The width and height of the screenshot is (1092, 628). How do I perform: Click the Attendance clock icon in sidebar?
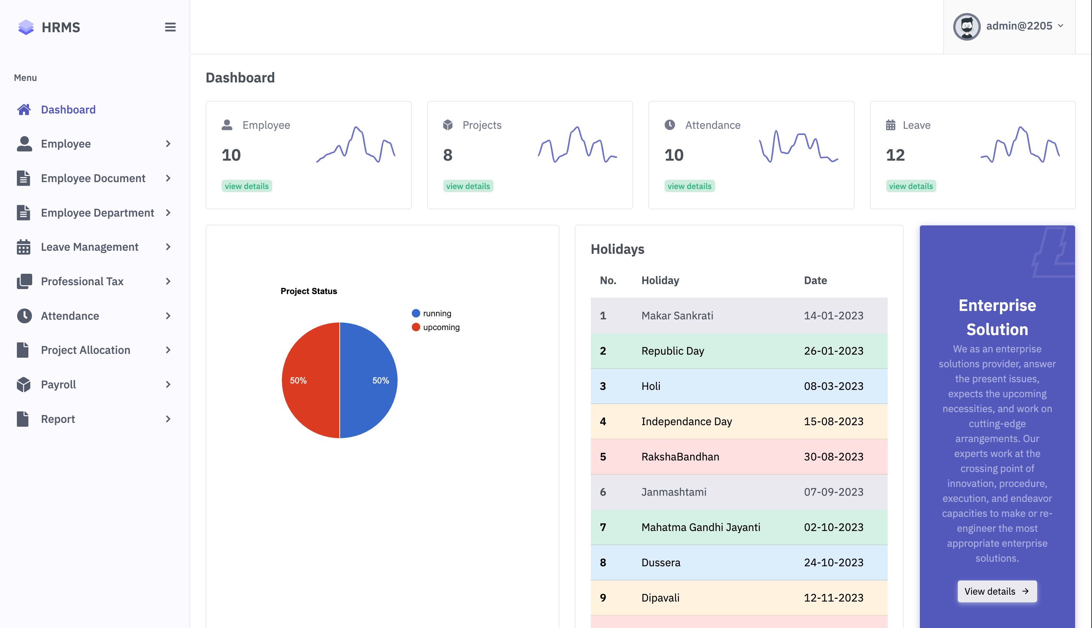pos(24,316)
